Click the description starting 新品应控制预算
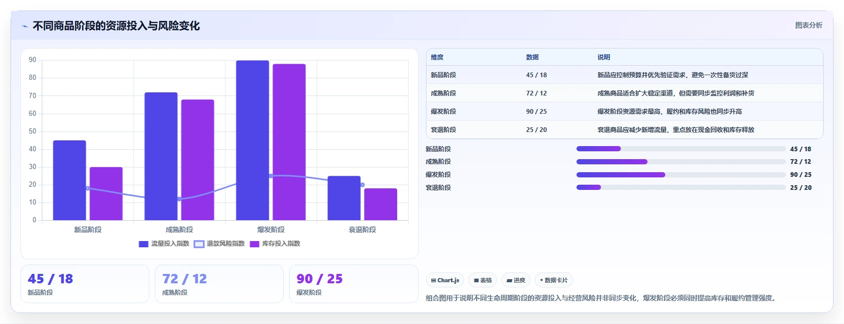 [x=673, y=75]
